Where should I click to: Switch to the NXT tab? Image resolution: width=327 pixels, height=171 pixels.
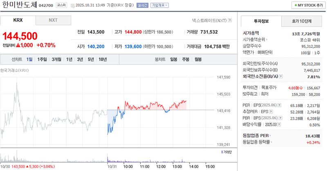point(53,20)
